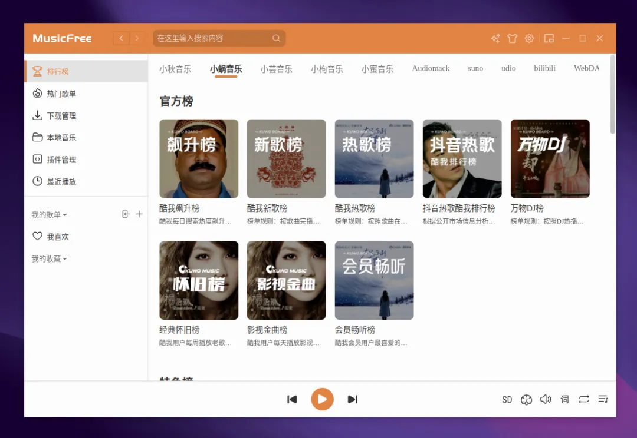Select the suno tab
The height and width of the screenshot is (438, 637).
tap(475, 68)
